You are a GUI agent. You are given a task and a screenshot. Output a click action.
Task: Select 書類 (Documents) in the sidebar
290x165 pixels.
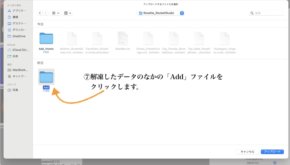(x=13, y=17)
